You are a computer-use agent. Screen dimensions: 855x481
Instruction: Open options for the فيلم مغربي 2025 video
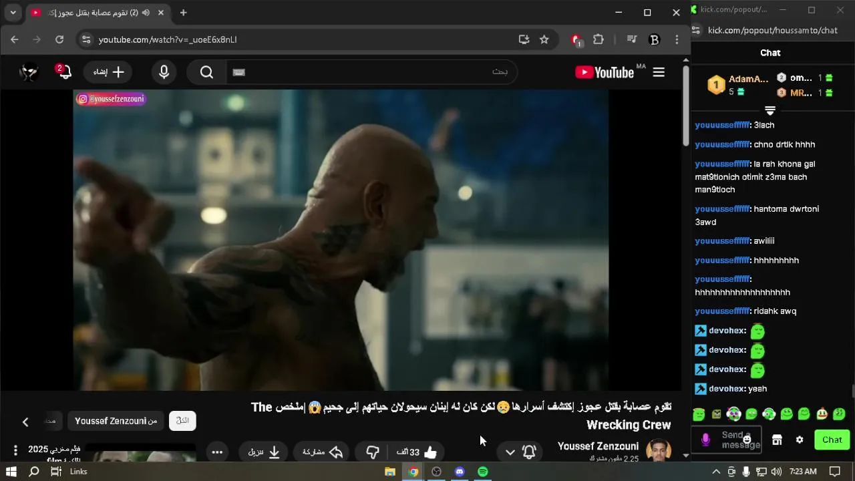coord(15,450)
